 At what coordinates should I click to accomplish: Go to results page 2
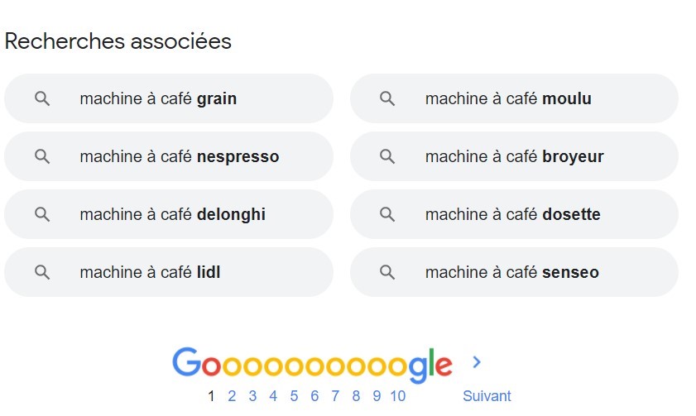[x=232, y=396]
